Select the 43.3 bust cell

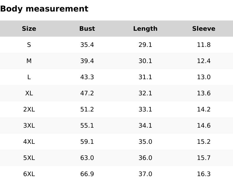point(87,77)
